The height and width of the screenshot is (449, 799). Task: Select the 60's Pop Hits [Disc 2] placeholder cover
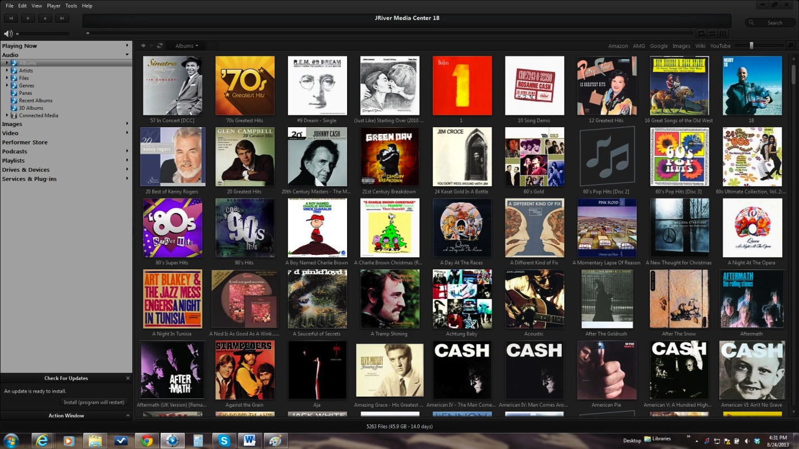[x=607, y=157]
